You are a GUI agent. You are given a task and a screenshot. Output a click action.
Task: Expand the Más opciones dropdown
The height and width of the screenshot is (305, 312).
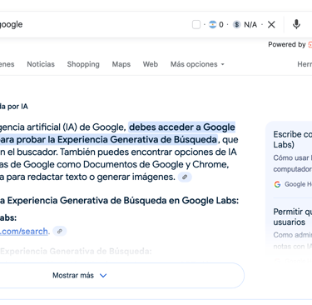tap(197, 64)
